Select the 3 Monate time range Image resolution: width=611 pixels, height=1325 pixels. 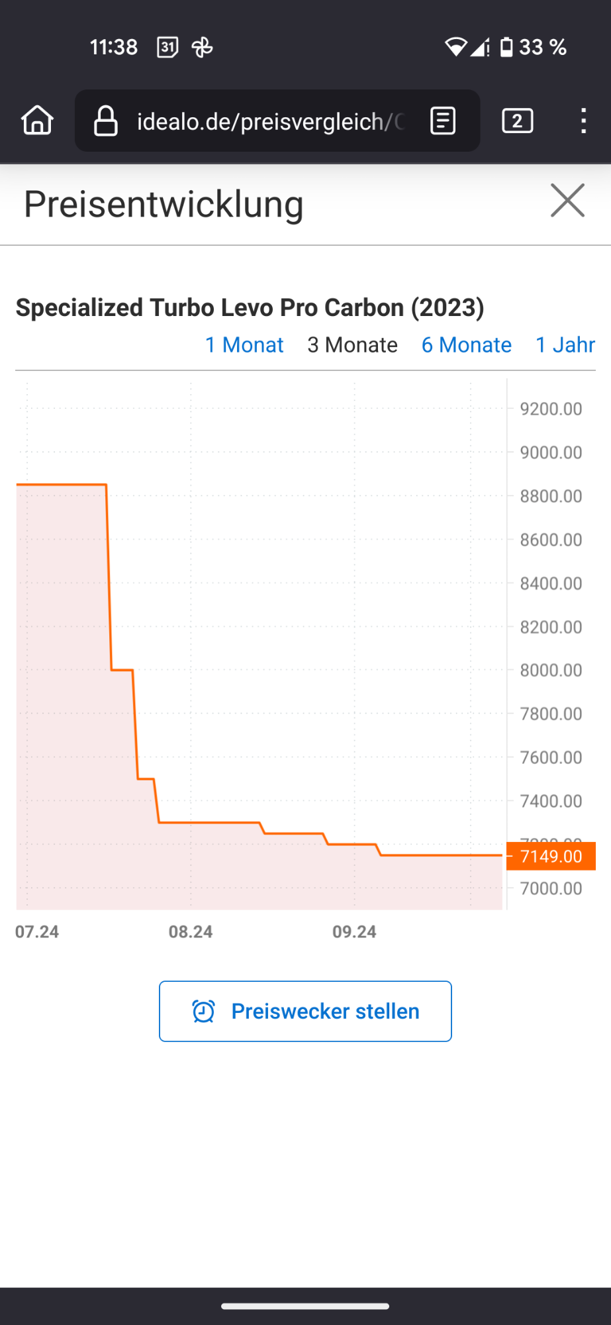352,345
